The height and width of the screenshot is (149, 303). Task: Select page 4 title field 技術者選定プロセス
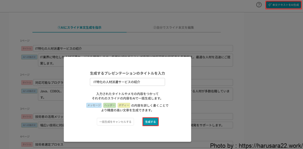(133, 145)
